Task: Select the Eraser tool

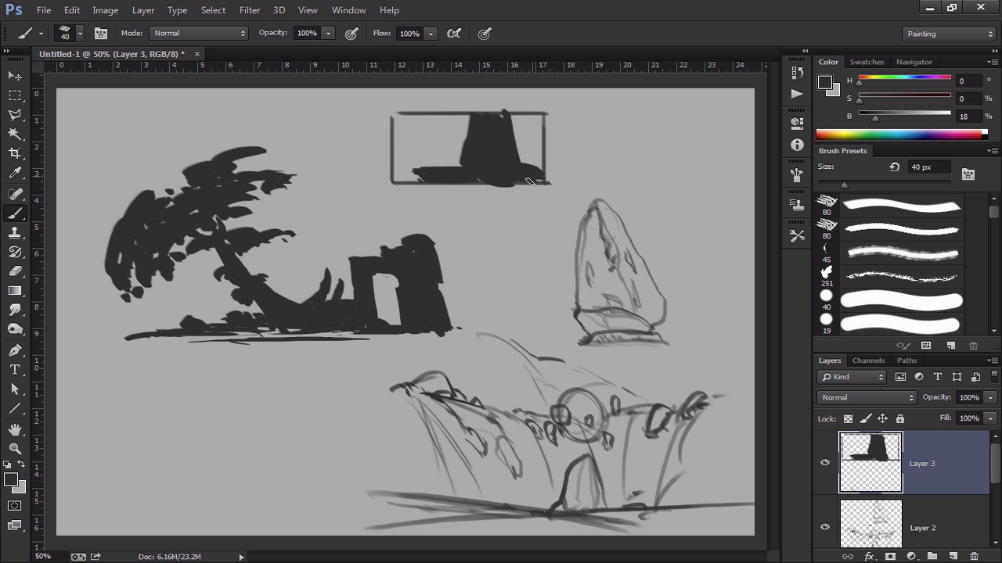Action: 15,271
